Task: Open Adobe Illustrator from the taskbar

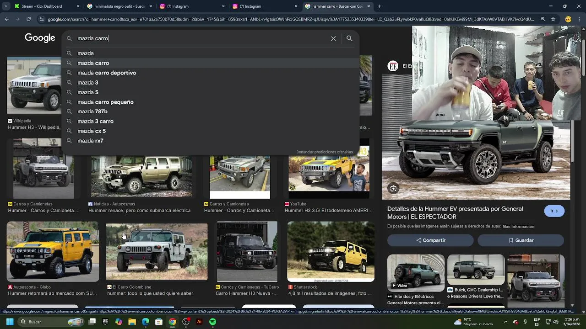Action: pyautogui.click(x=199, y=322)
